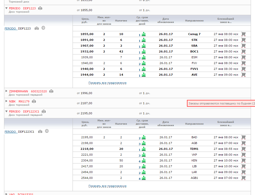Add FVV offer to cart
The width and height of the screenshot is (255, 195).
click(x=243, y=63)
